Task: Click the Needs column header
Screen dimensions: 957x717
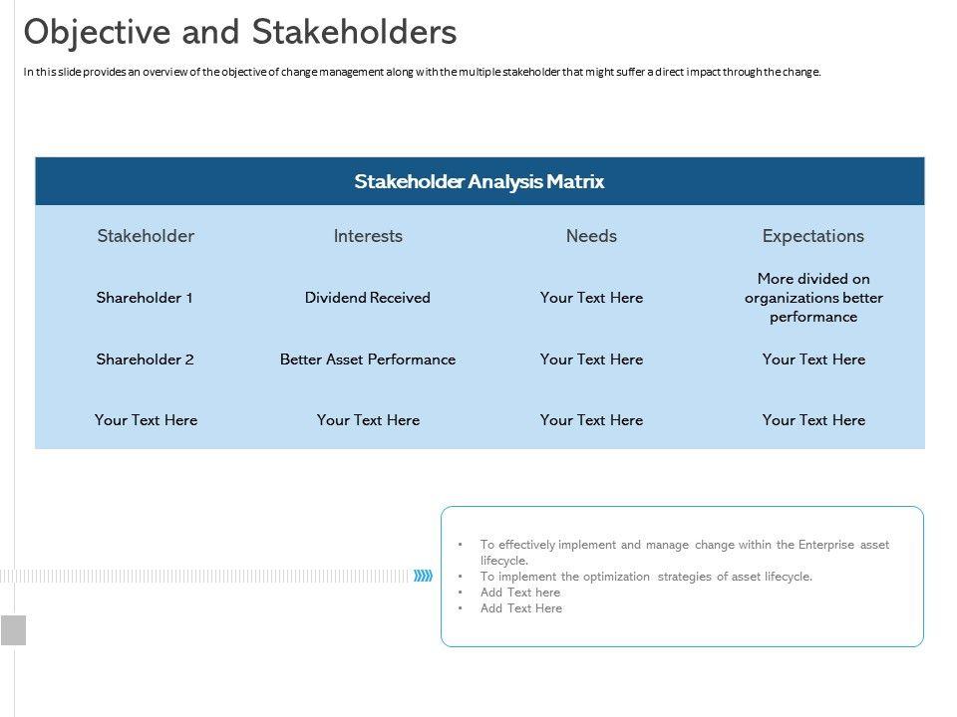Action: [x=591, y=236]
